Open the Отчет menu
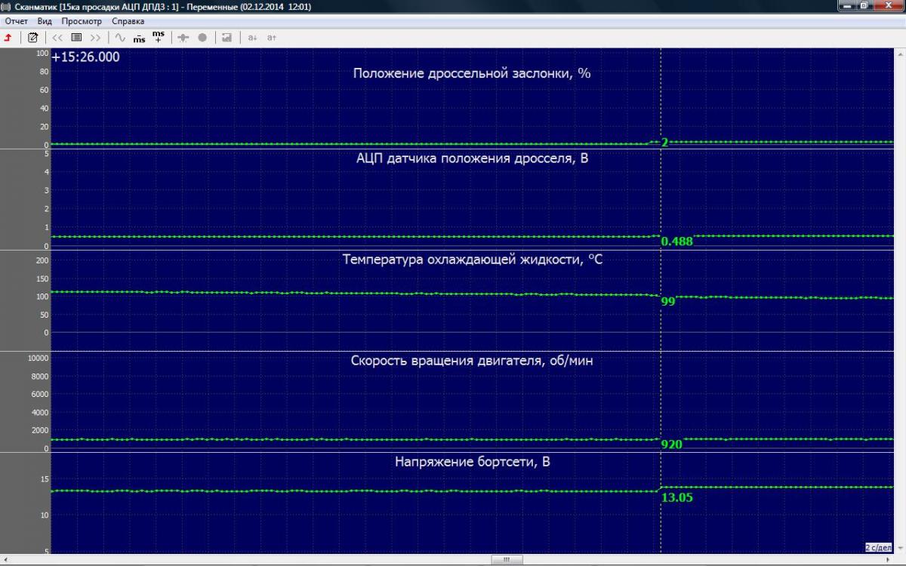The image size is (906, 566). tap(16, 21)
